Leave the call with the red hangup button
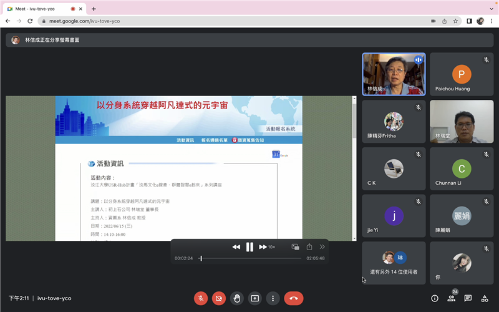 tap(293, 298)
